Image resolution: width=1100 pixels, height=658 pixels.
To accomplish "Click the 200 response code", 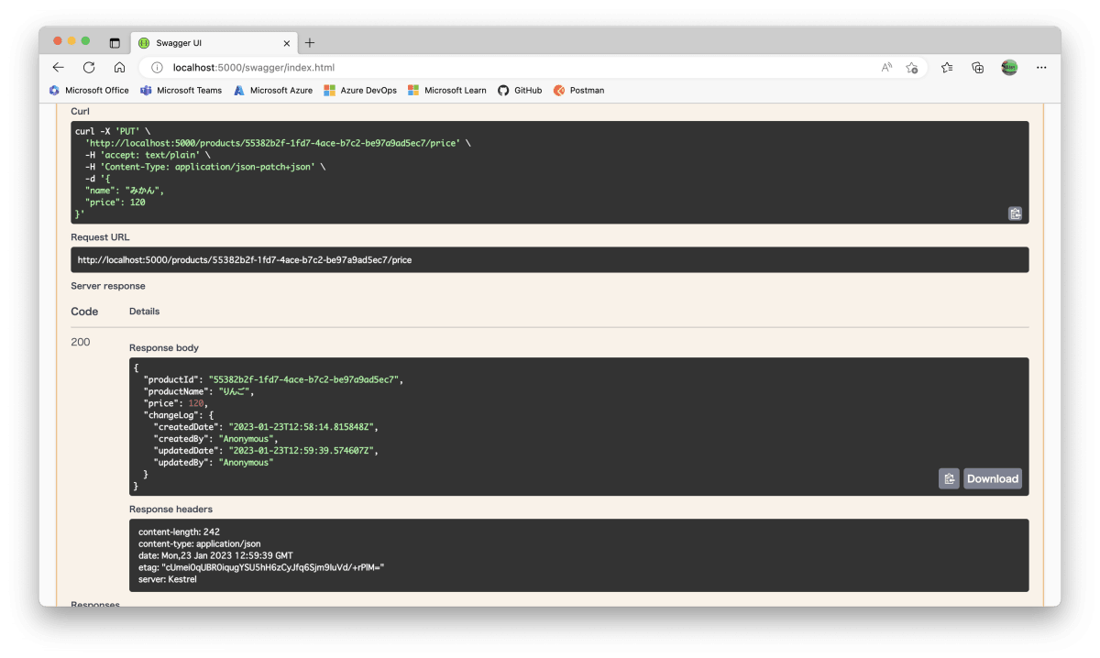I will (81, 342).
